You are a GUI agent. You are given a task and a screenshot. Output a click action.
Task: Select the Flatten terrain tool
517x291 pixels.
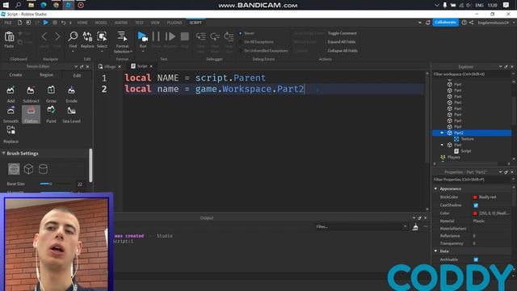(31, 115)
